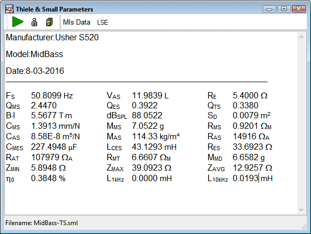The image size is (311, 234).
Task: Click the known volume box icon
Action: pyautogui.click(x=49, y=22)
